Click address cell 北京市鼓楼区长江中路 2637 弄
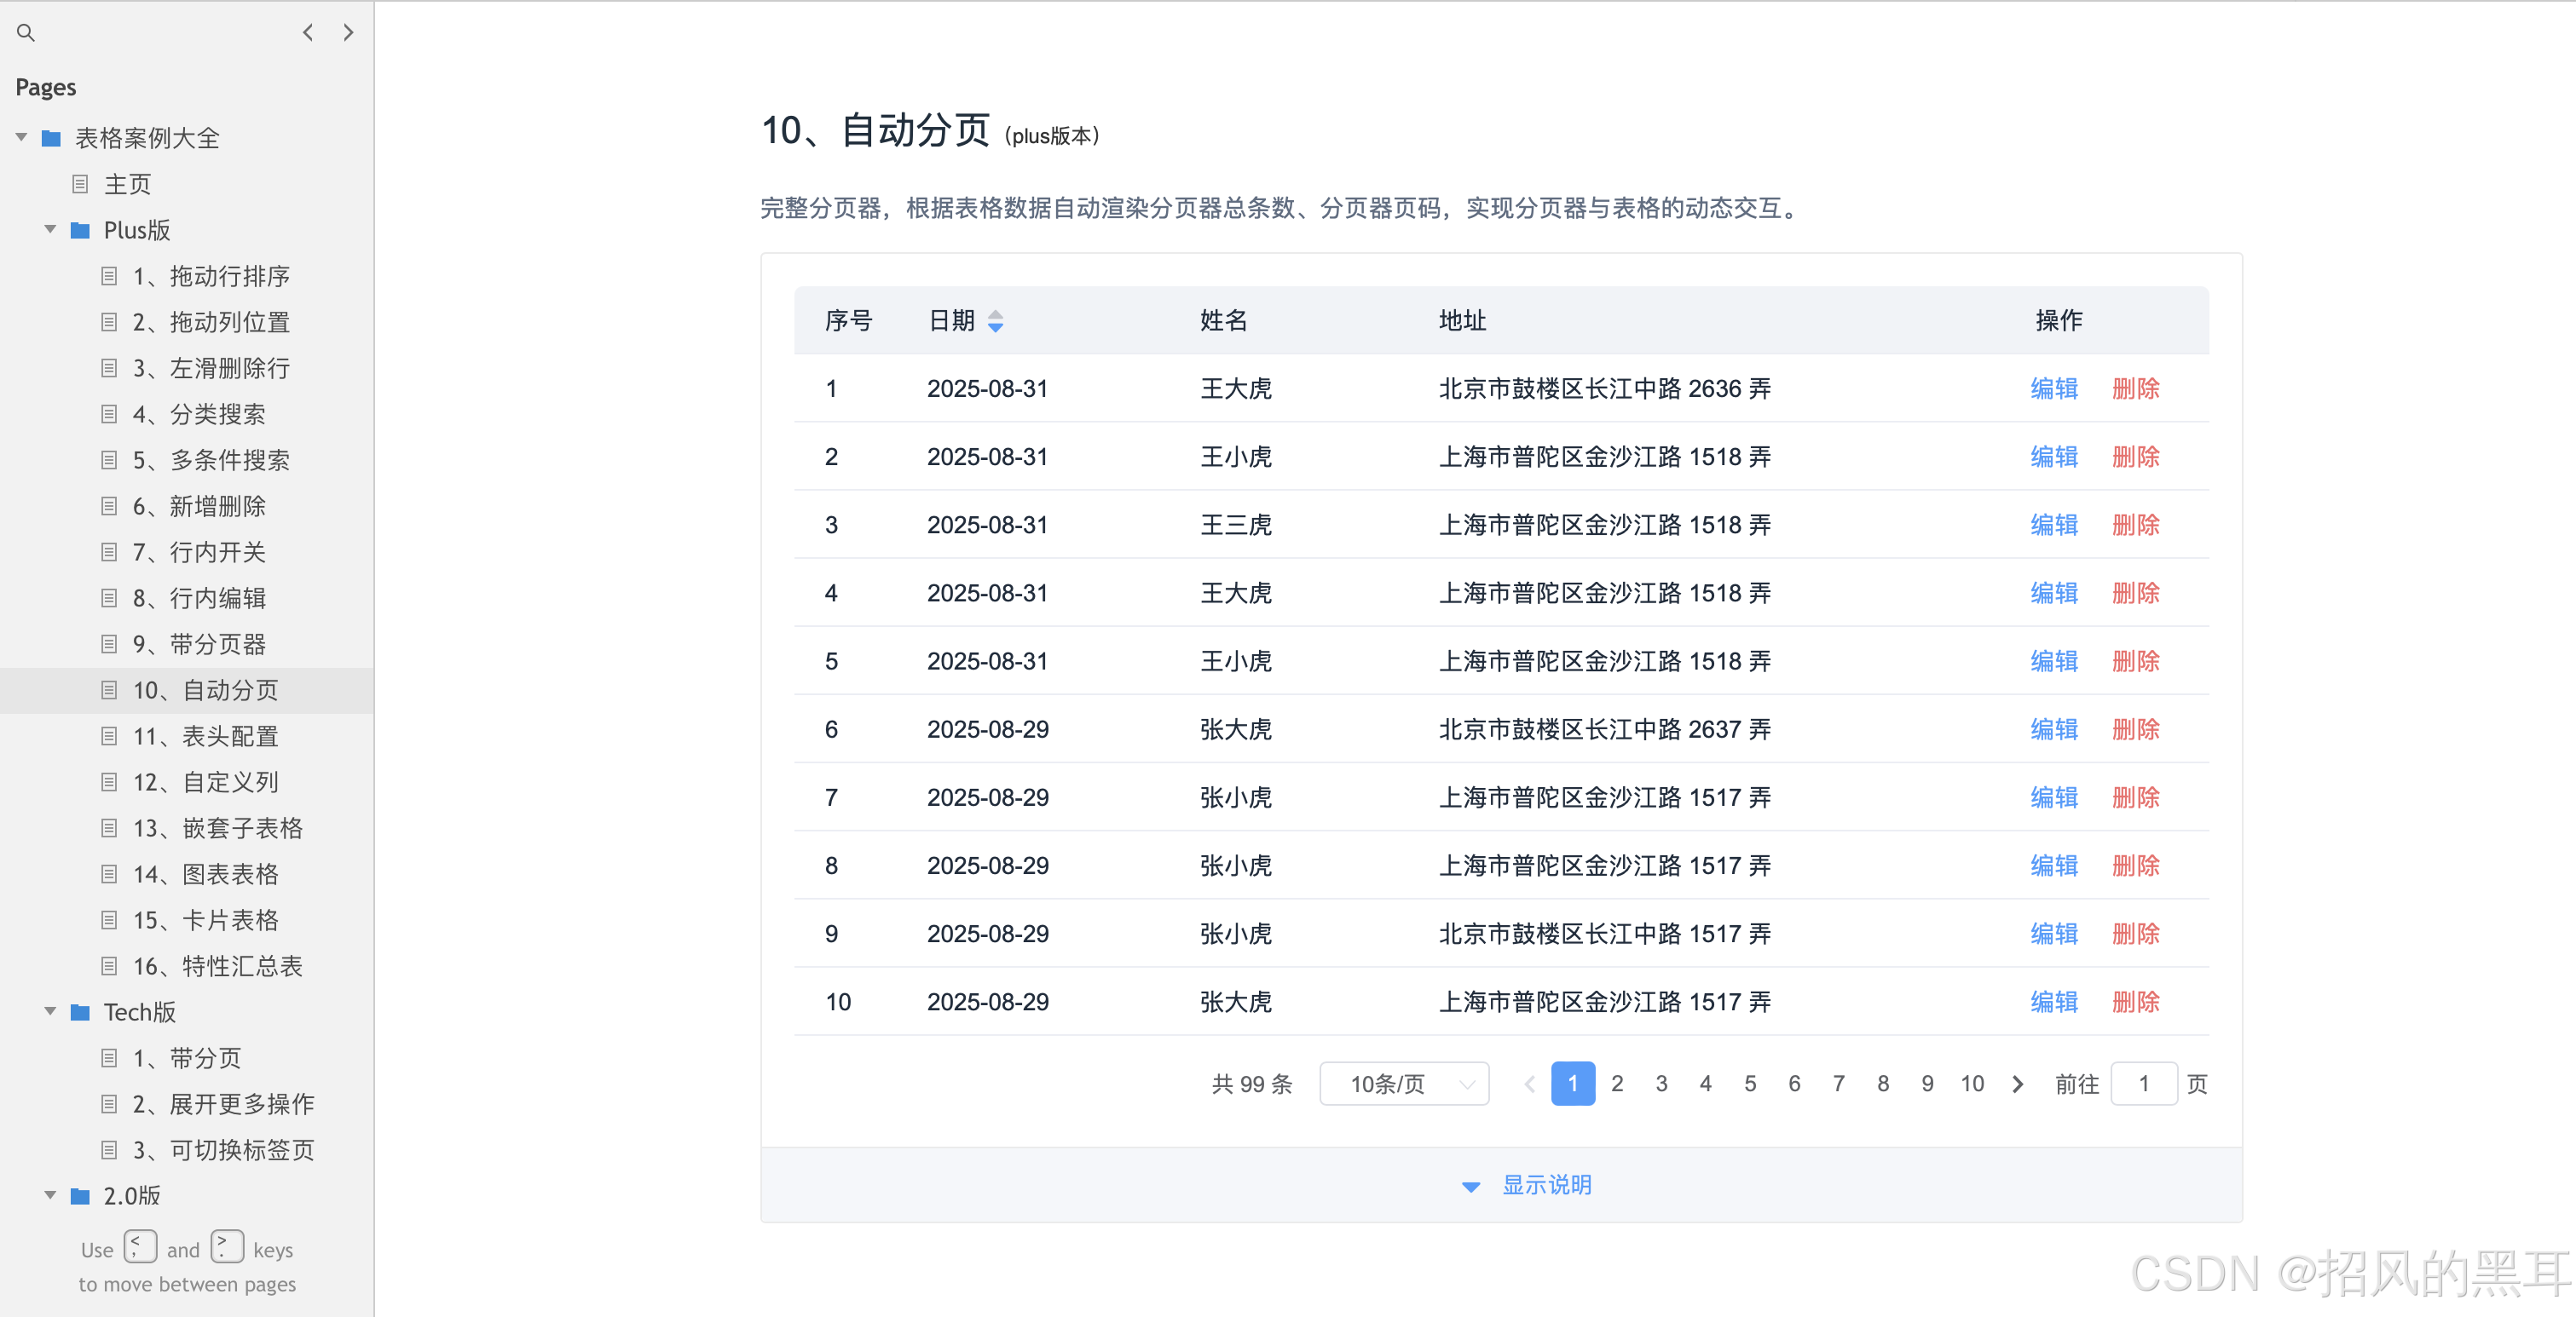 tap(1605, 729)
